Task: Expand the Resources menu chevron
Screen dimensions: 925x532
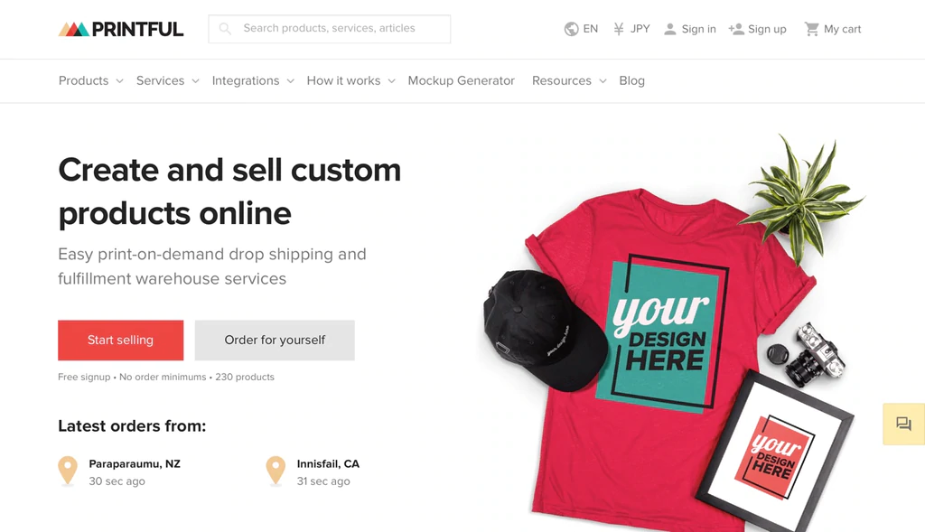Action: (603, 81)
